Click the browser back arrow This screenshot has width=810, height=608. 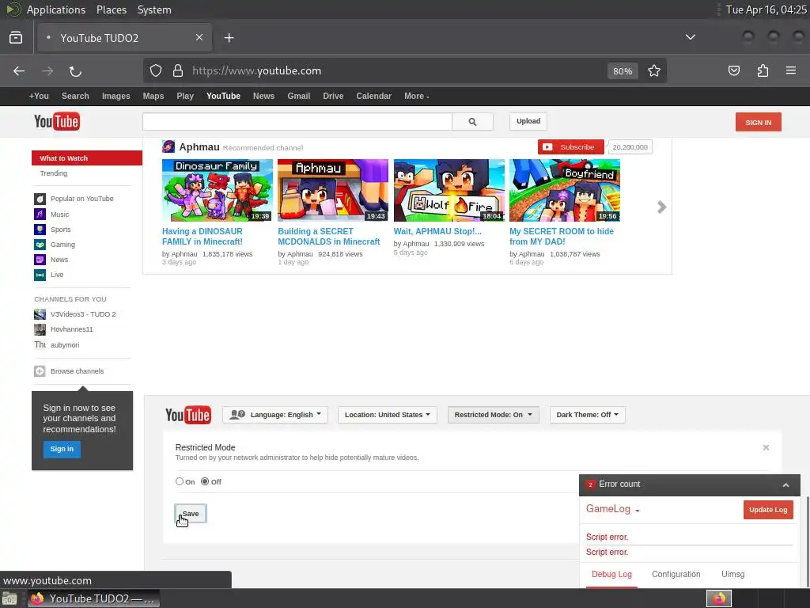[x=19, y=70]
